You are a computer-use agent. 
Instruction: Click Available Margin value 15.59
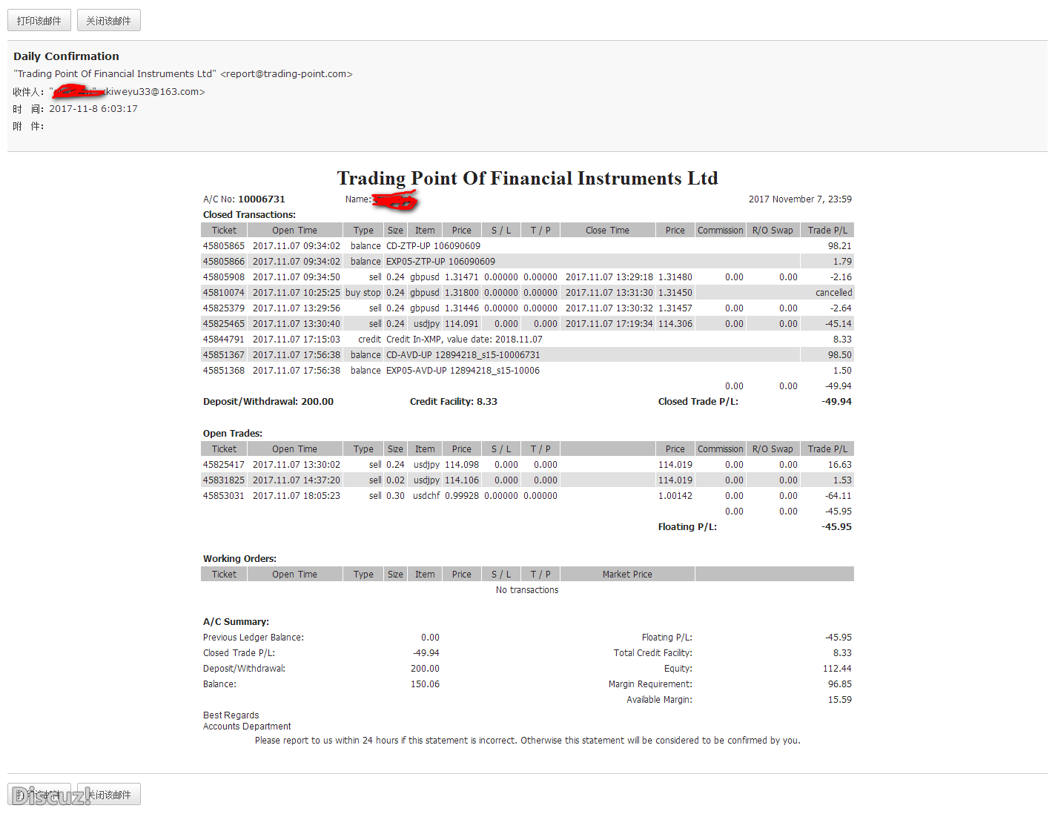[x=840, y=700]
